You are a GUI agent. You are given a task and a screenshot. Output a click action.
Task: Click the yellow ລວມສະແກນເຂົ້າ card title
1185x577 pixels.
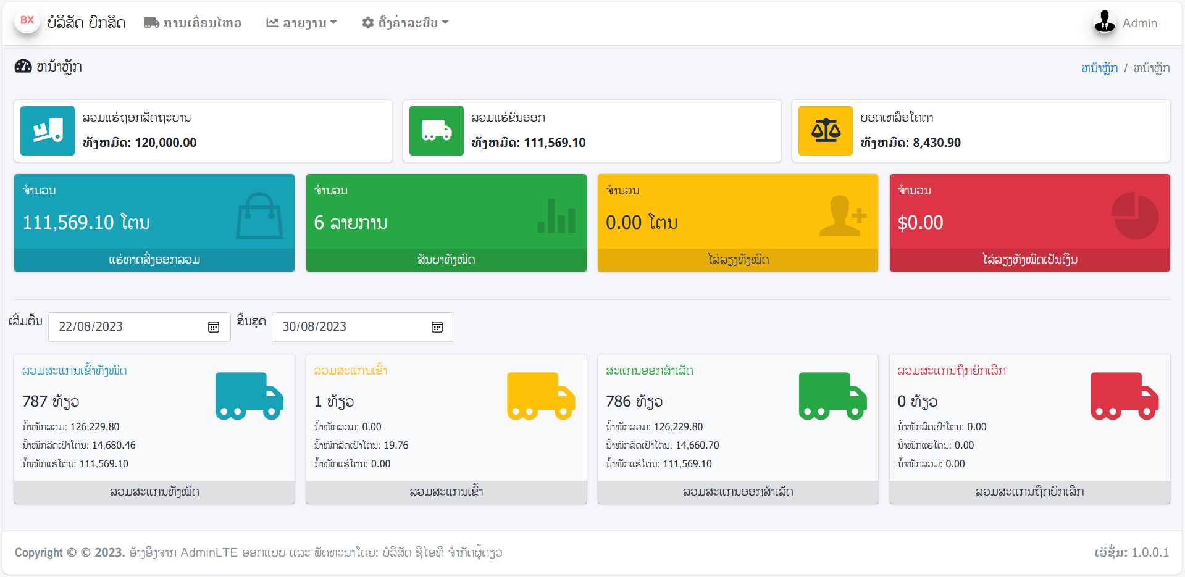351,371
